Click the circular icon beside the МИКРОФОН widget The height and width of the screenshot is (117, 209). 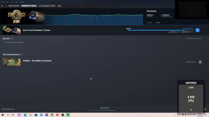point(205,109)
